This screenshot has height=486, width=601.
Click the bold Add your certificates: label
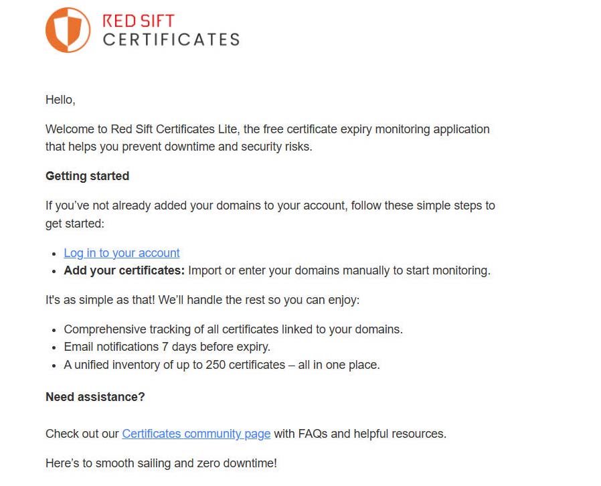point(124,270)
